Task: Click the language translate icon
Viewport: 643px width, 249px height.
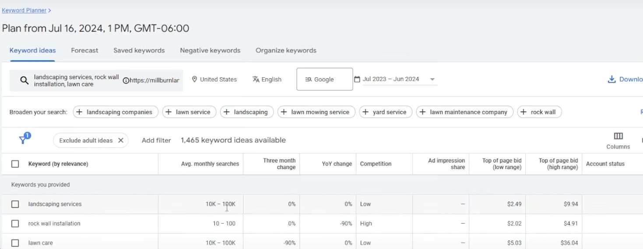Action: [256, 79]
